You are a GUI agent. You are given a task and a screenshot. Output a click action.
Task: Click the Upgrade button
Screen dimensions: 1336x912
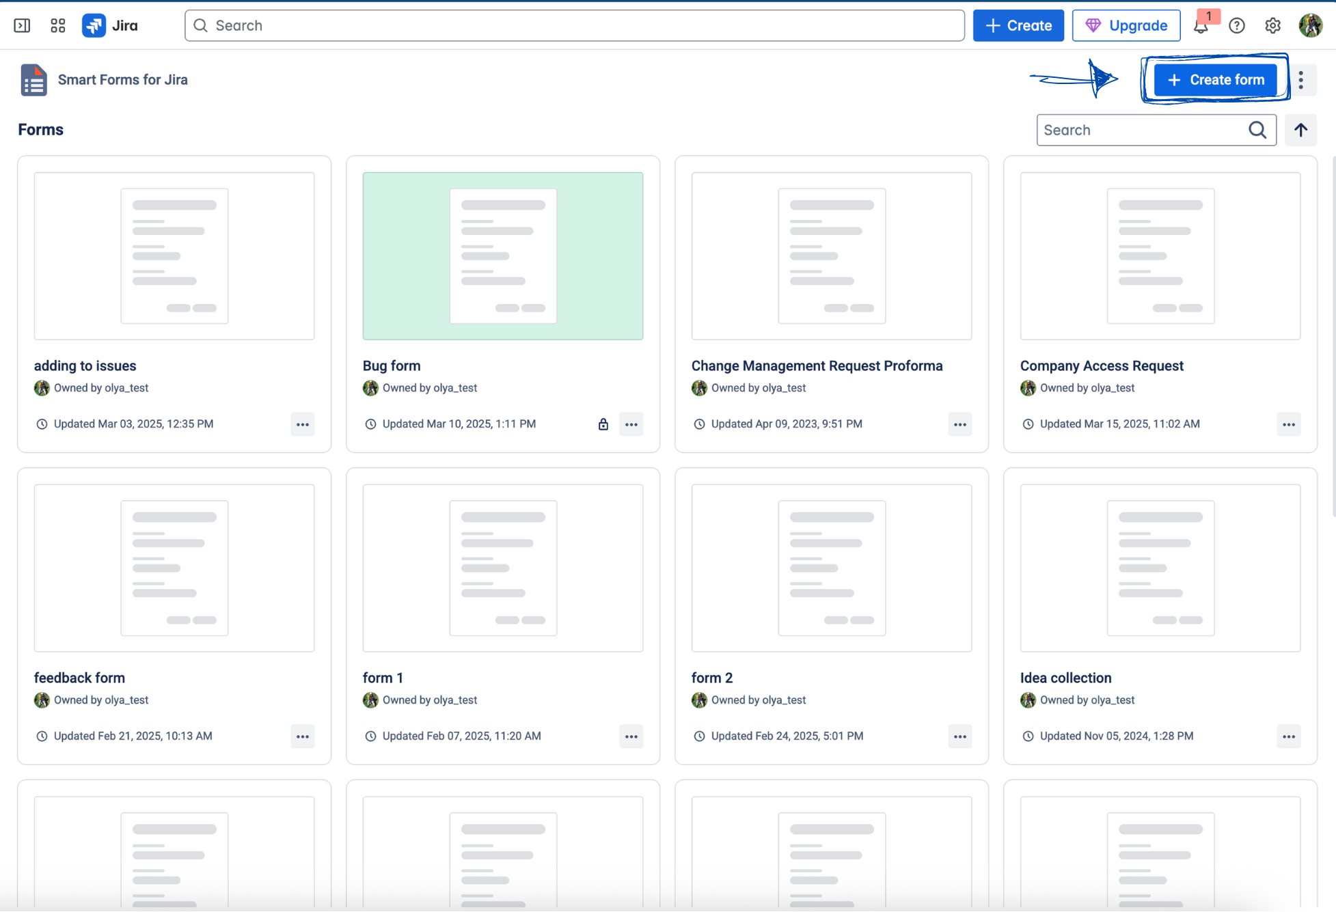pyautogui.click(x=1126, y=25)
